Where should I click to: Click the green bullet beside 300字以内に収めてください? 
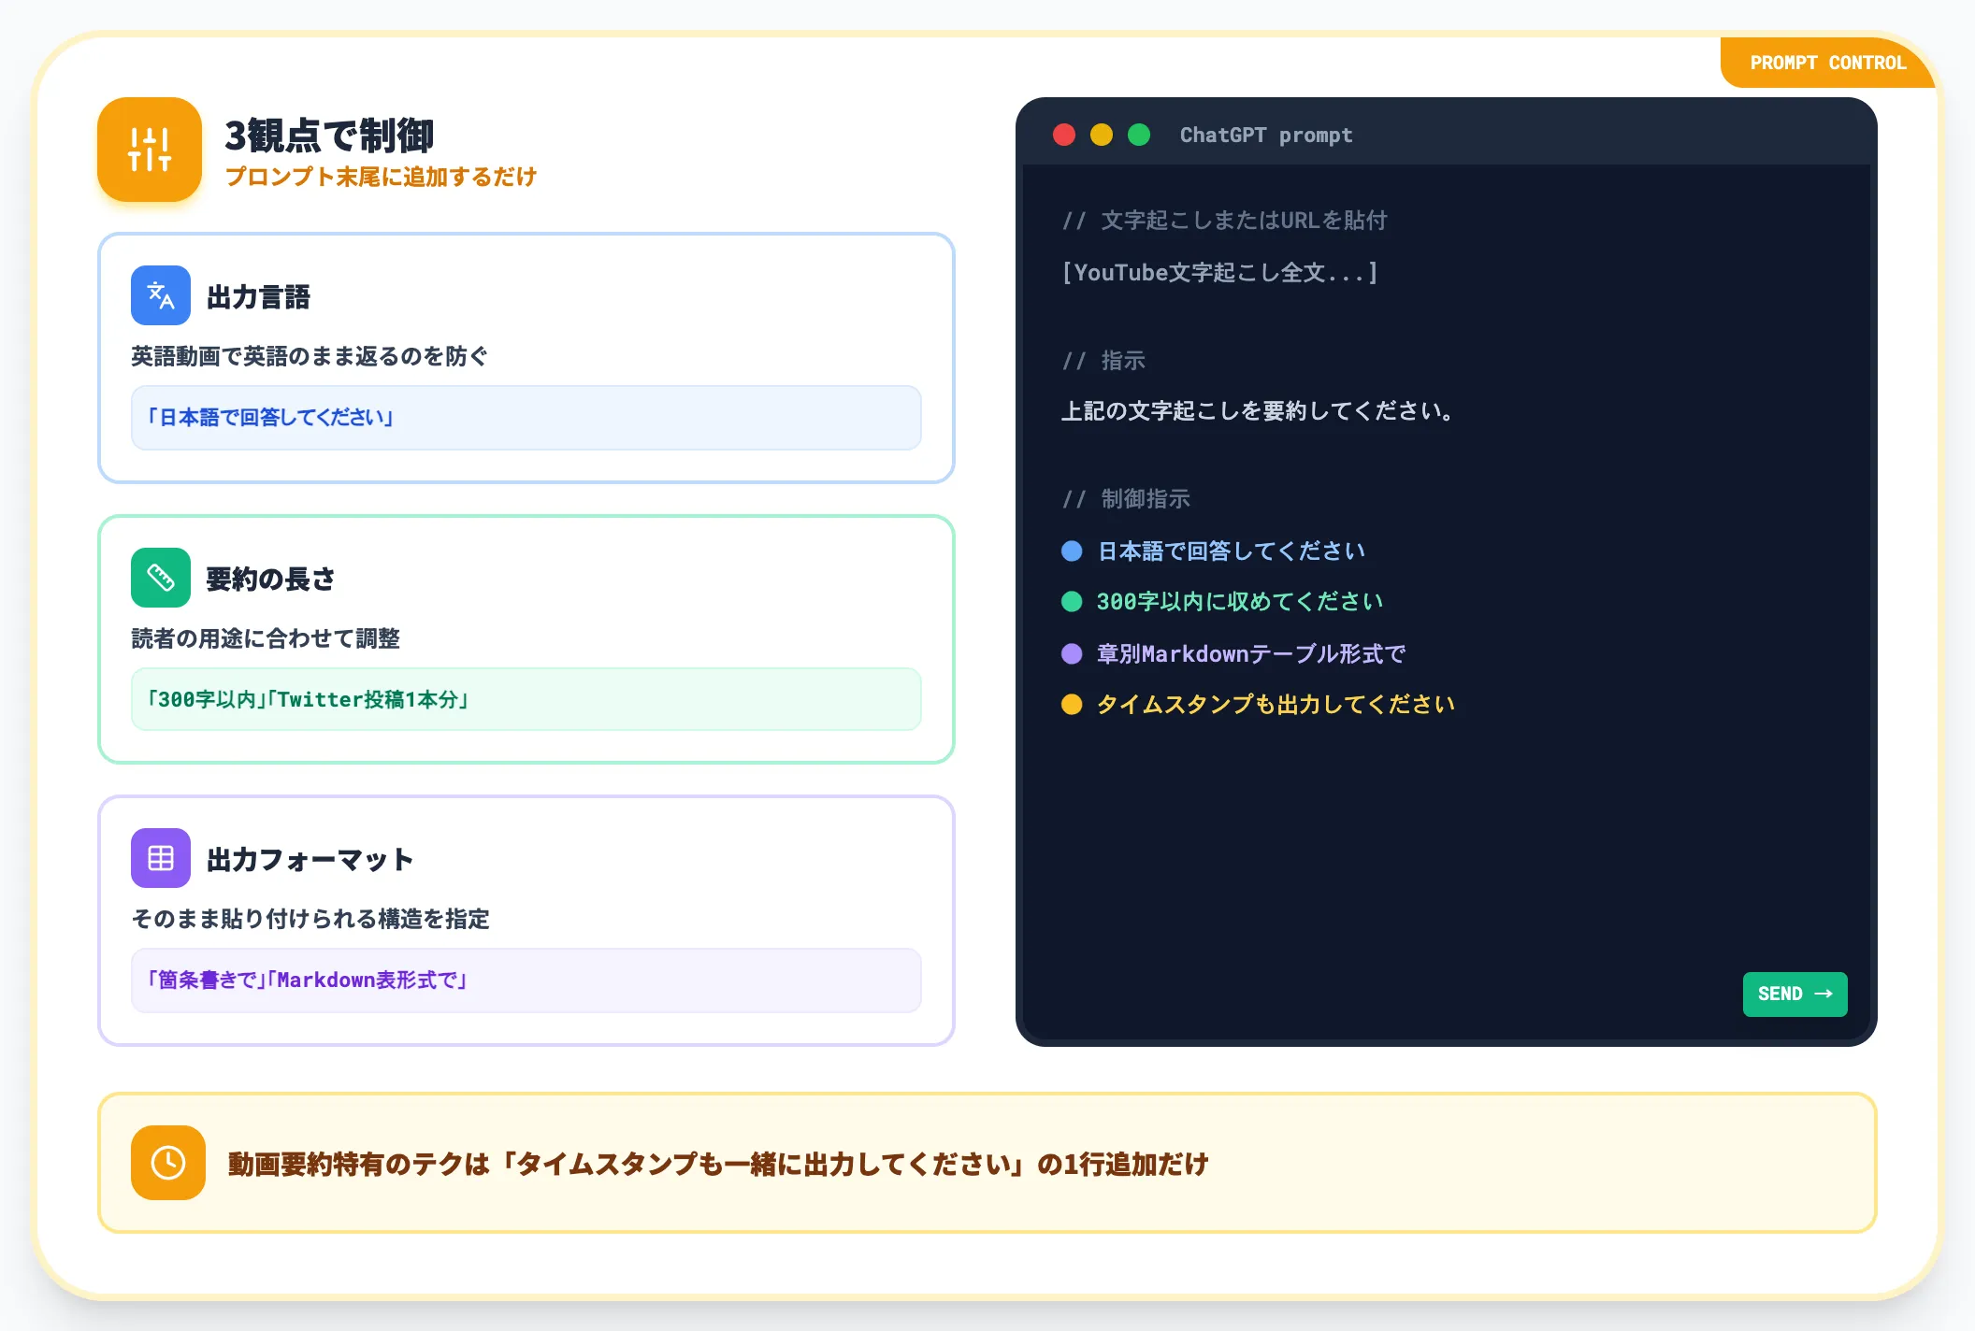coord(1072,602)
